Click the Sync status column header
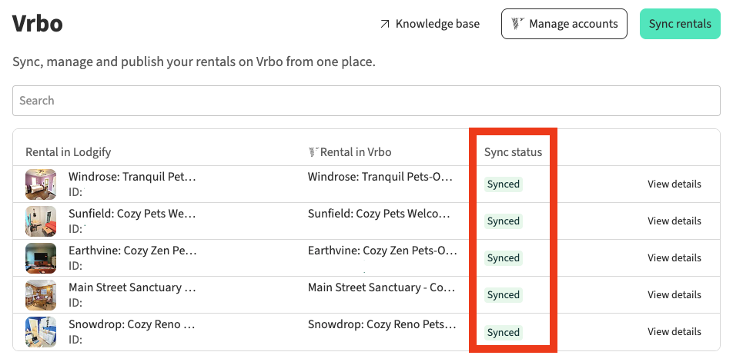The height and width of the screenshot is (362, 733). [x=513, y=152]
